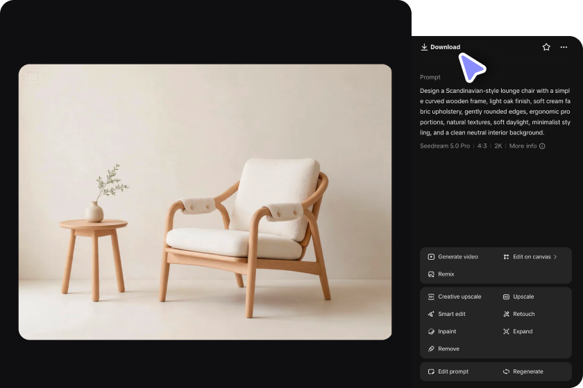Click the Expand frame icon
Viewport: 583px width, 388px height.
tap(506, 331)
